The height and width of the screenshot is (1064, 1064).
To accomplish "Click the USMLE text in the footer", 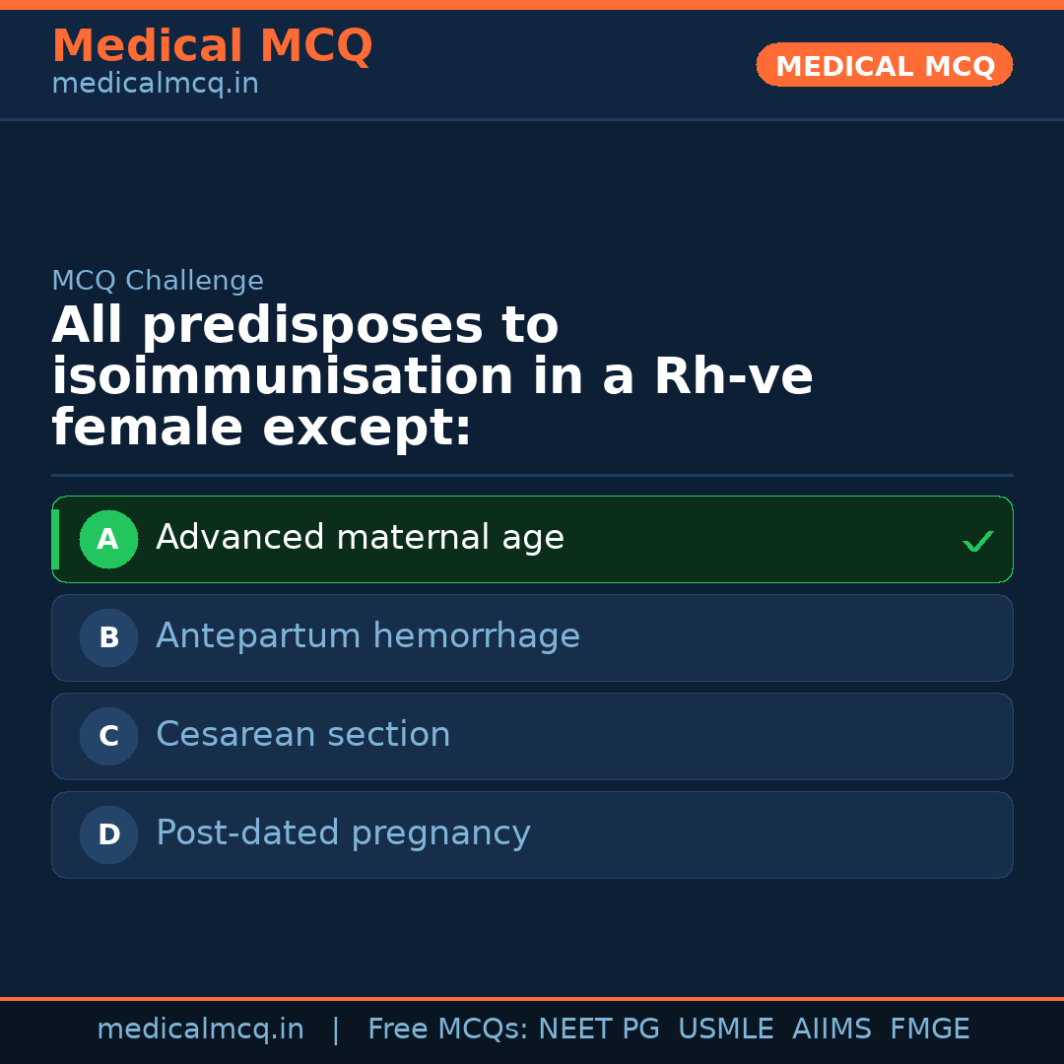I will 725,1030.
